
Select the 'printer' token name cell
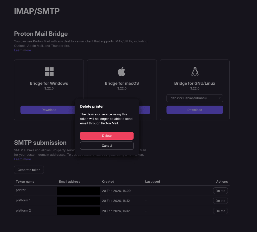click(21, 190)
